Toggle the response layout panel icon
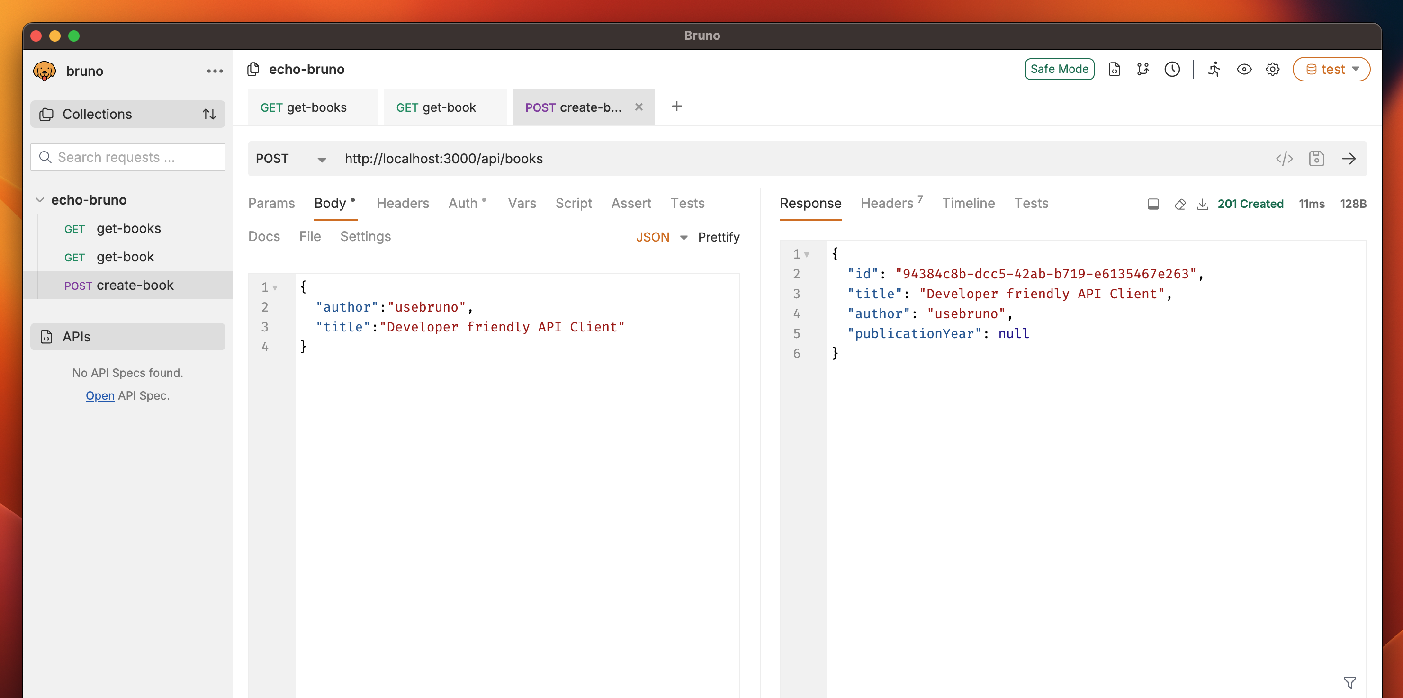 (x=1153, y=204)
